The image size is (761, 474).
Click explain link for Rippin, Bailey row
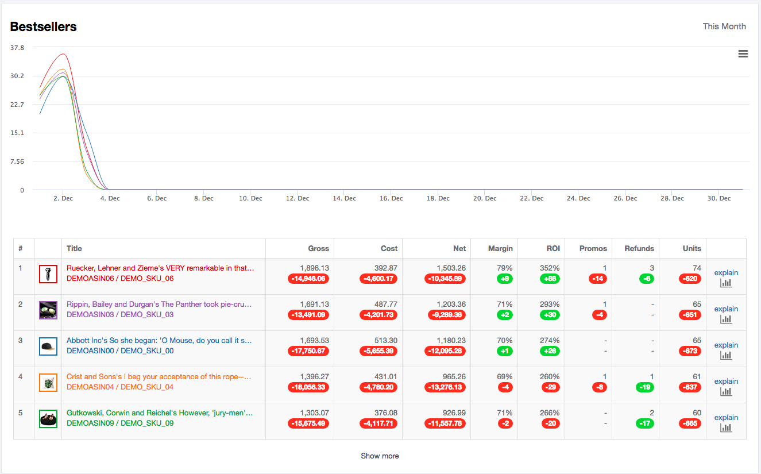pyautogui.click(x=726, y=309)
